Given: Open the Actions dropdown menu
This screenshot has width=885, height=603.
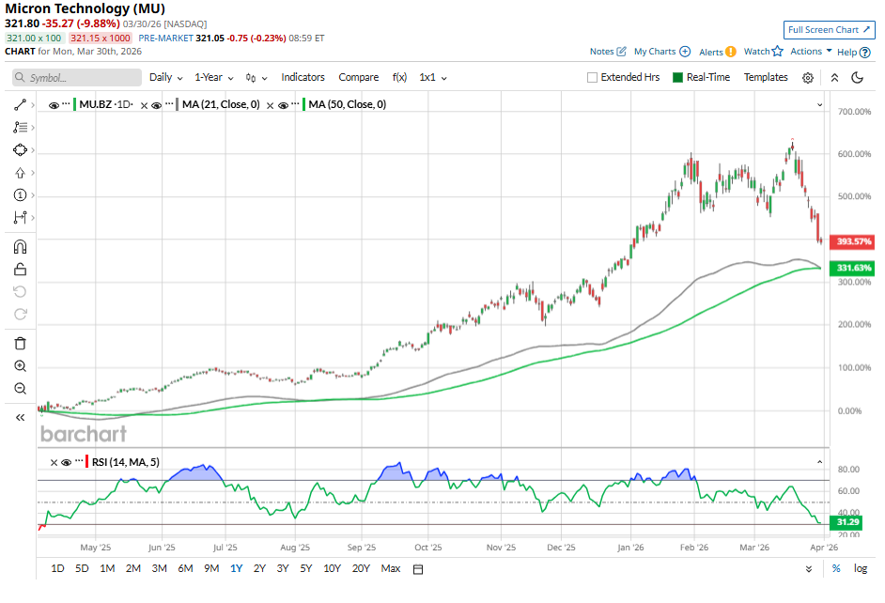Looking at the screenshot, I should pyautogui.click(x=811, y=52).
